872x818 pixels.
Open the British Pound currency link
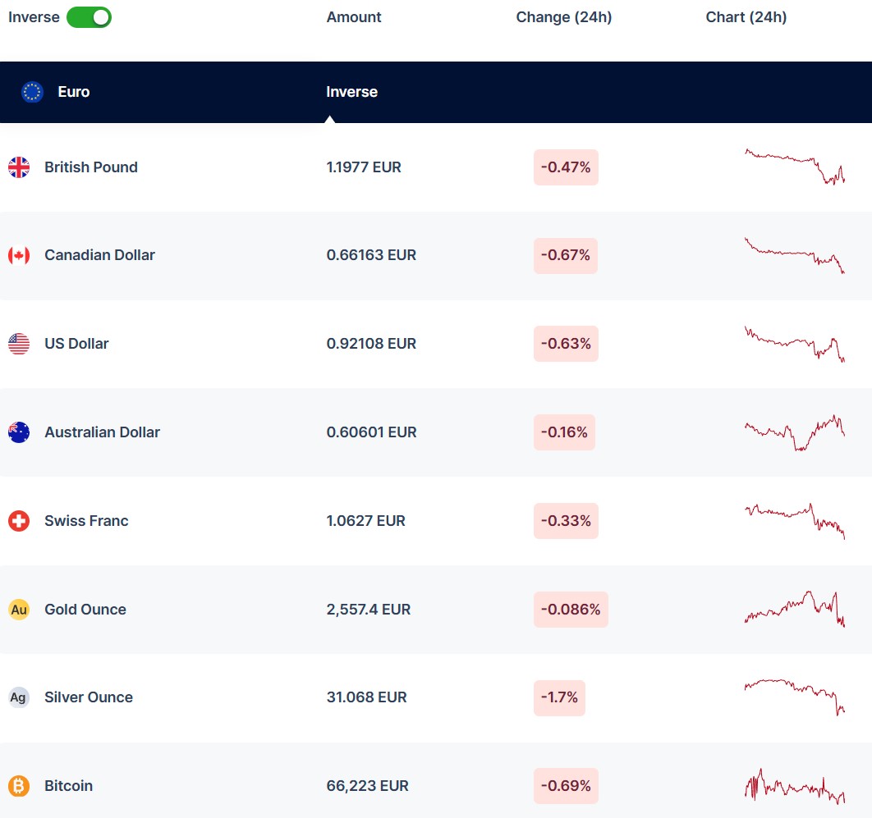tap(90, 167)
